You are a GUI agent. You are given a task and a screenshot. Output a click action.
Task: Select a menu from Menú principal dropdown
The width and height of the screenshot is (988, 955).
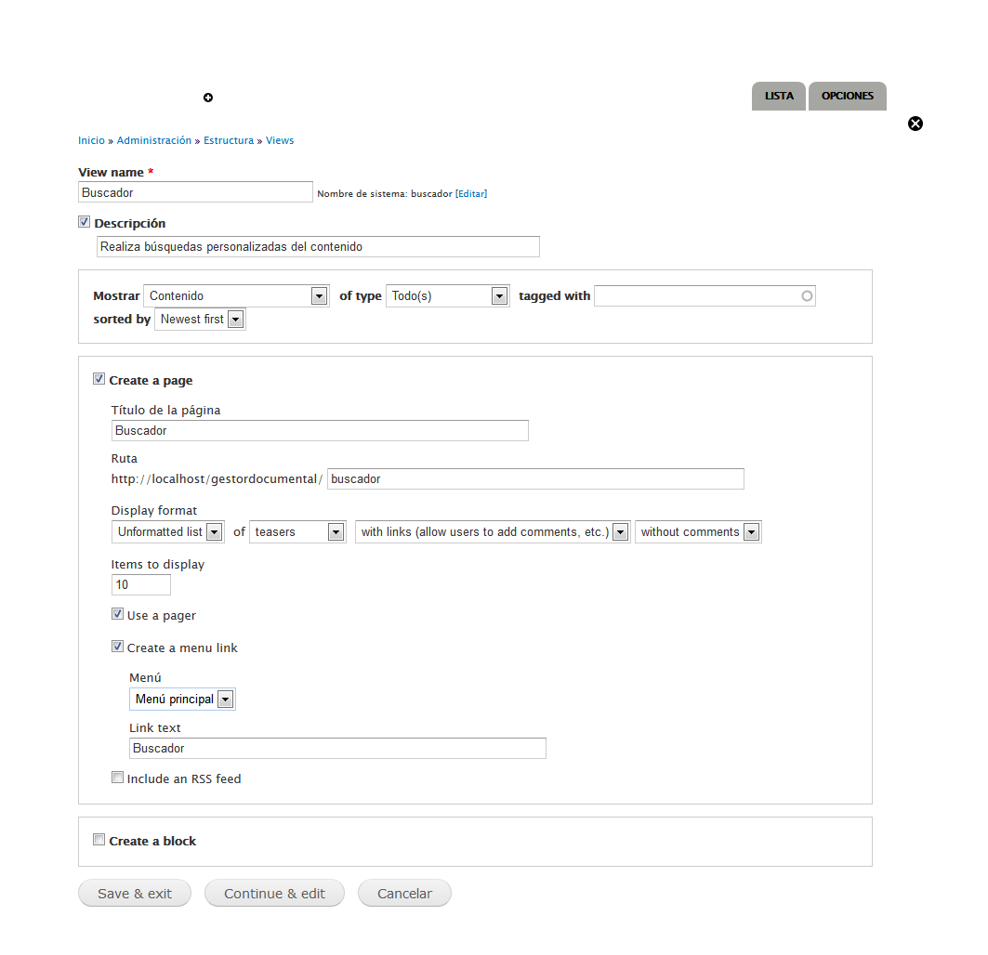click(182, 700)
